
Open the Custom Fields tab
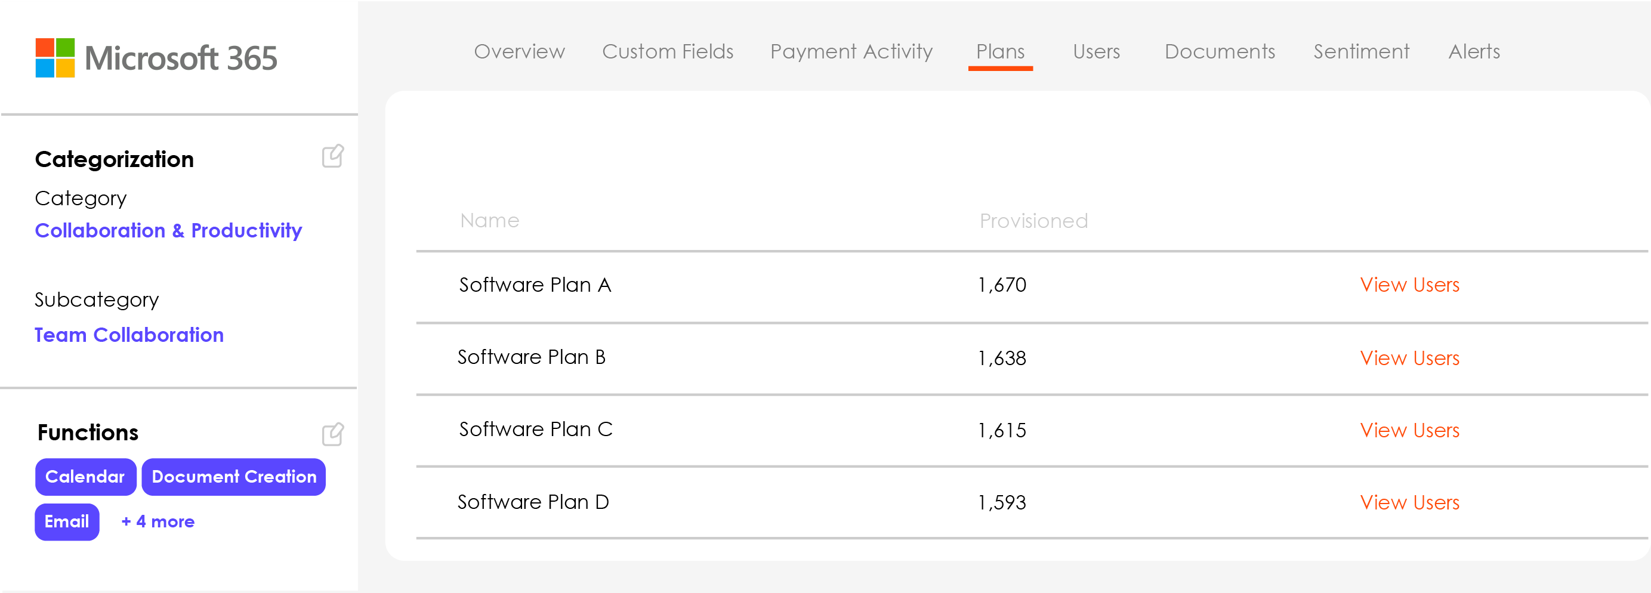click(668, 52)
